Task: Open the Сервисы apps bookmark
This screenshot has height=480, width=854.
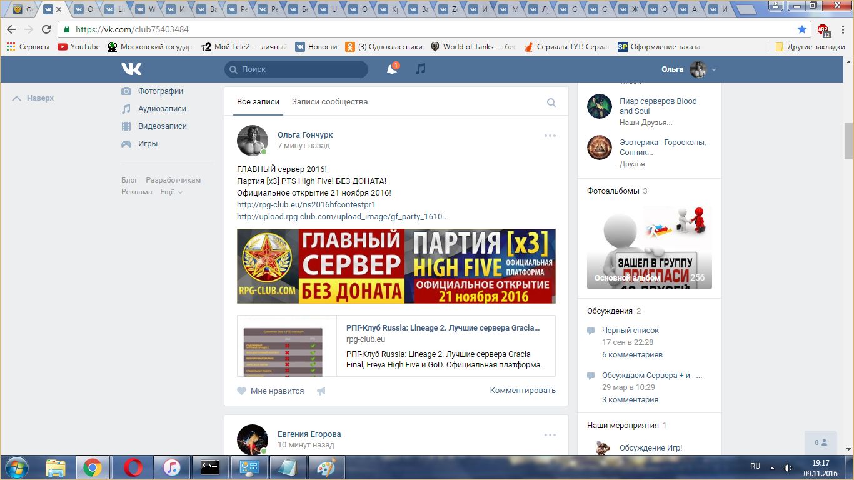Action: coord(28,47)
